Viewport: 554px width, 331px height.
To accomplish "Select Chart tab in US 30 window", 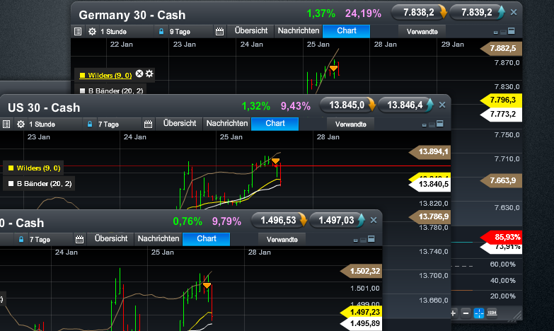I will (x=275, y=123).
